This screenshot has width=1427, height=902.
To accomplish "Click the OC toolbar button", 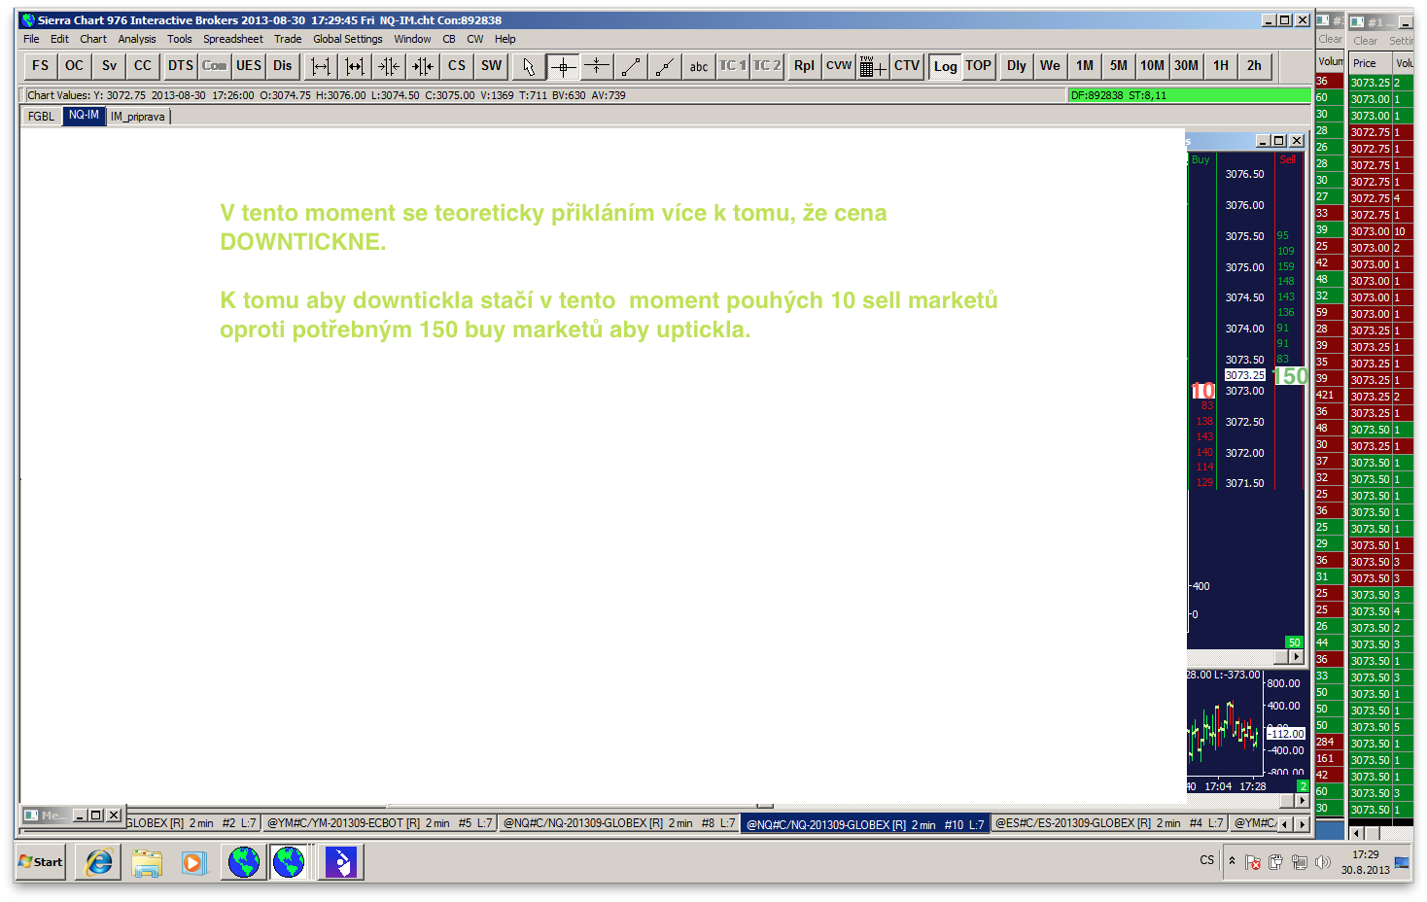I will [74, 66].
